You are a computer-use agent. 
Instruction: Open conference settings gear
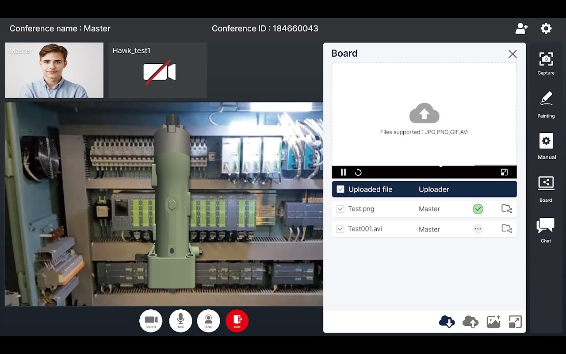[546, 28]
